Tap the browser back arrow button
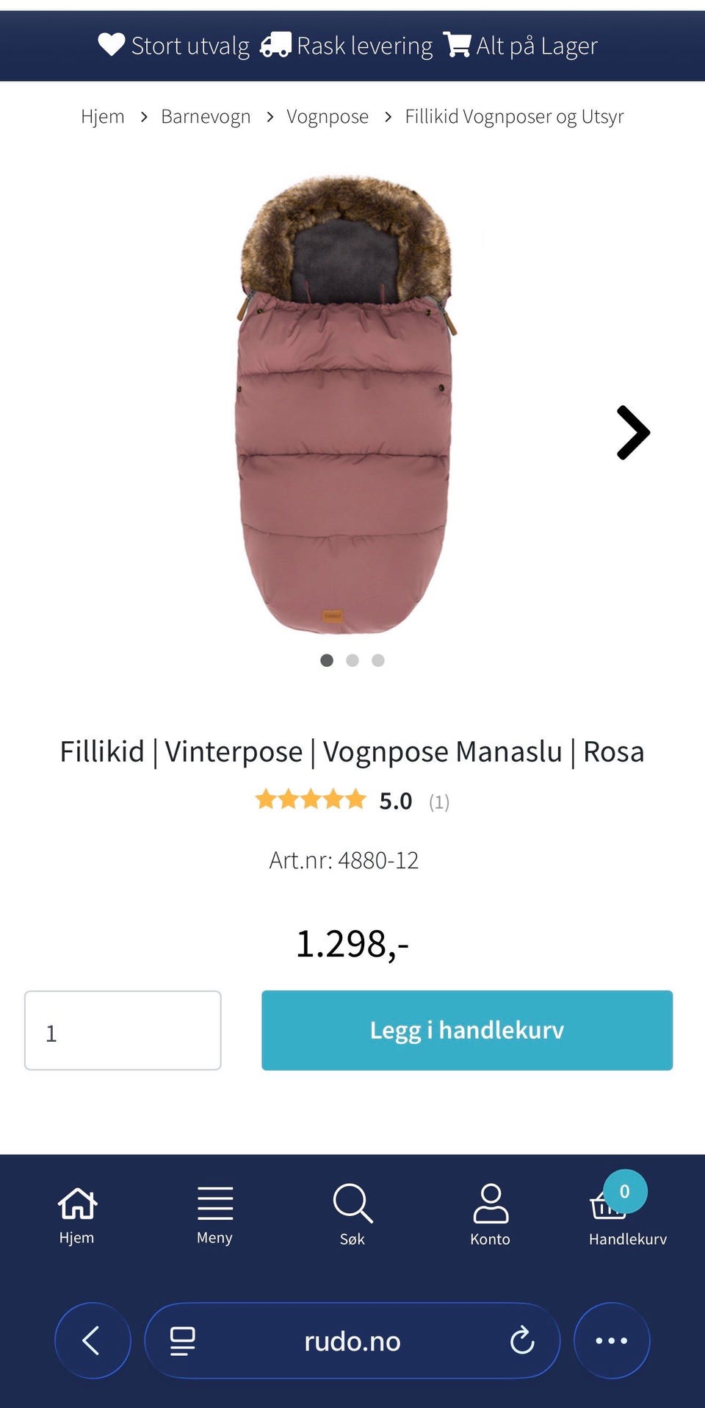The image size is (705, 1408). [93, 1341]
